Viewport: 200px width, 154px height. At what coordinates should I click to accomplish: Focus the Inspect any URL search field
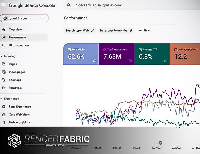[132, 5]
